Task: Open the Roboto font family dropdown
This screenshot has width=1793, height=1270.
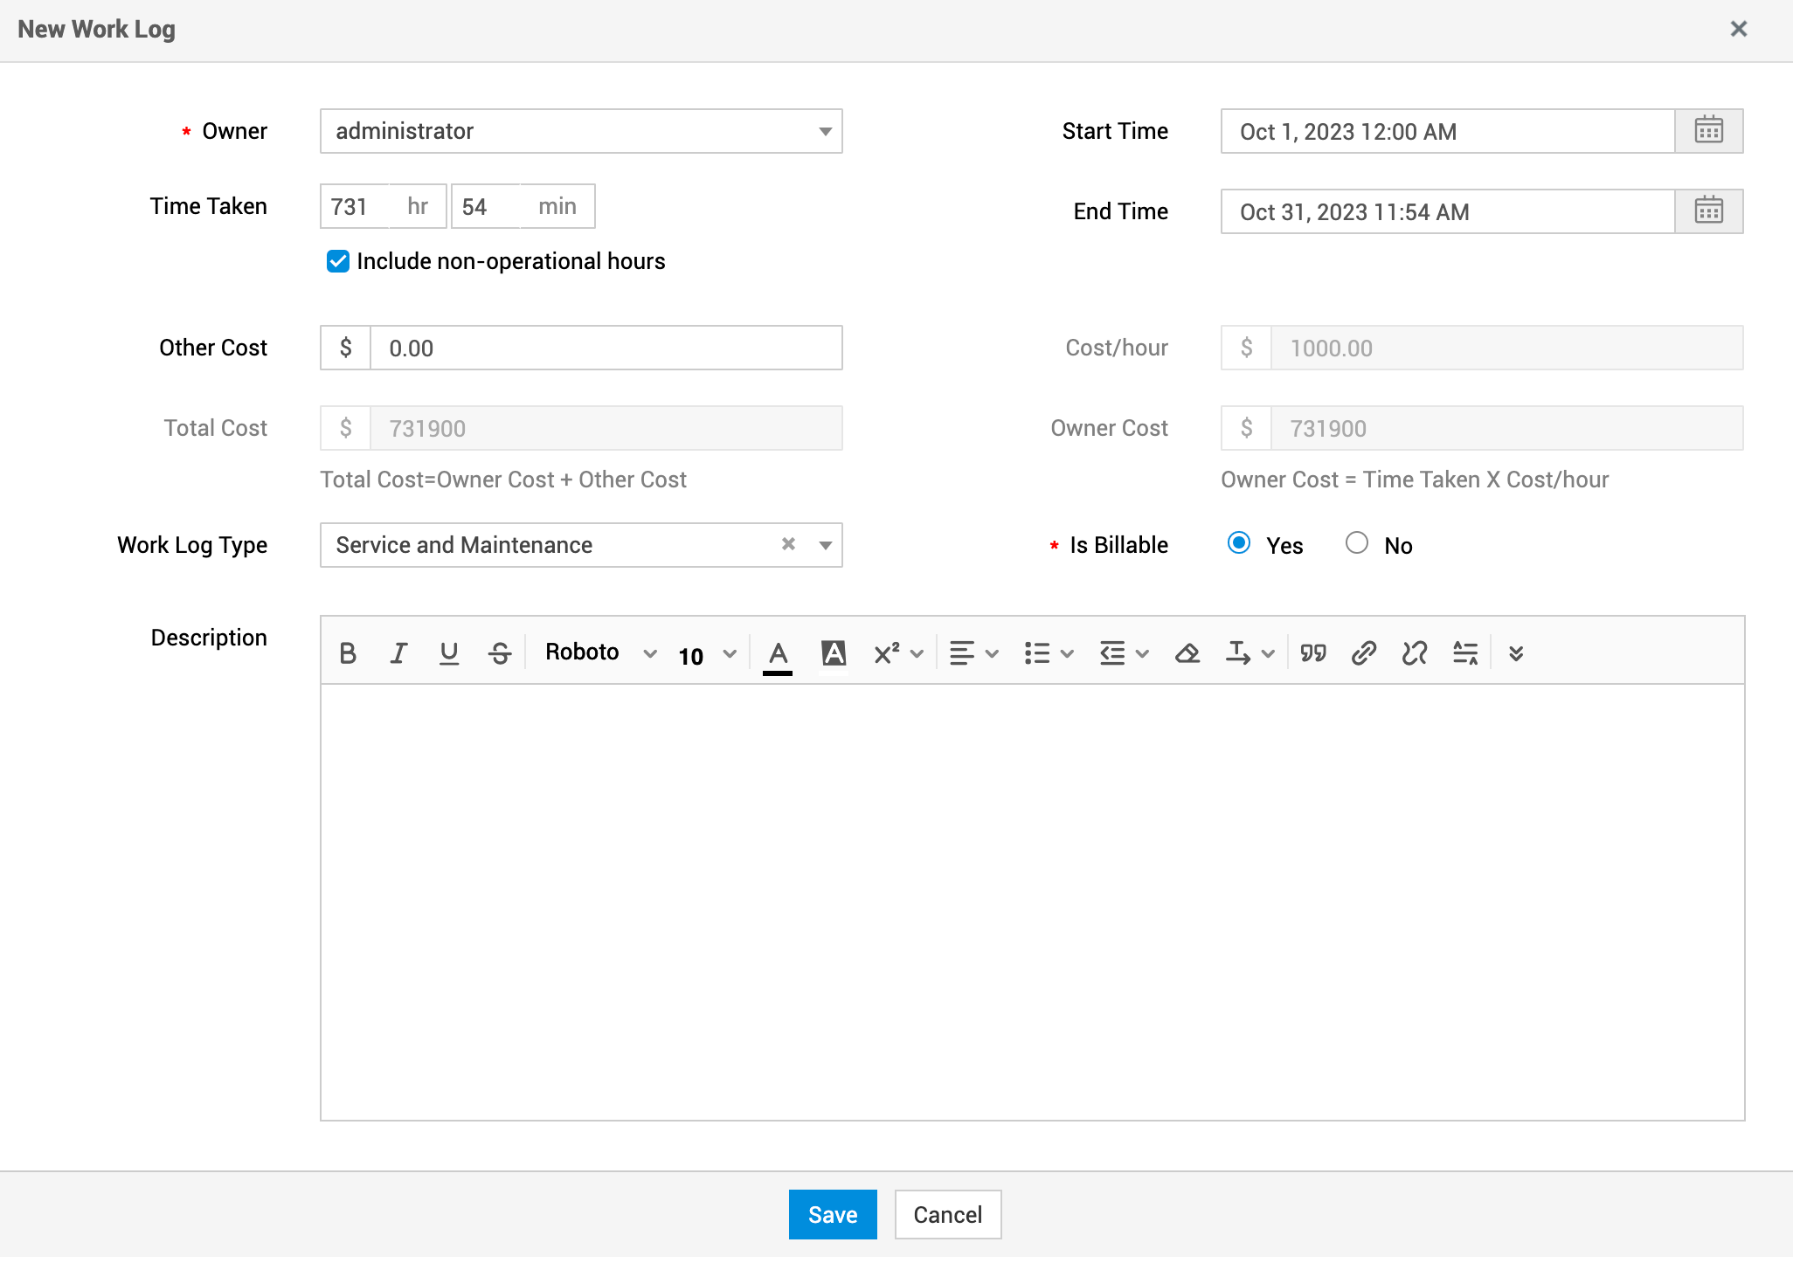Action: click(599, 653)
